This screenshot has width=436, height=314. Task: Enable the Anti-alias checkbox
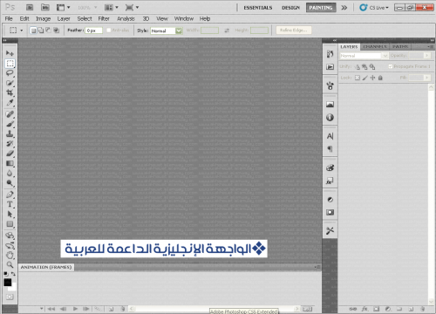pyautogui.click(x=109, y=31)
